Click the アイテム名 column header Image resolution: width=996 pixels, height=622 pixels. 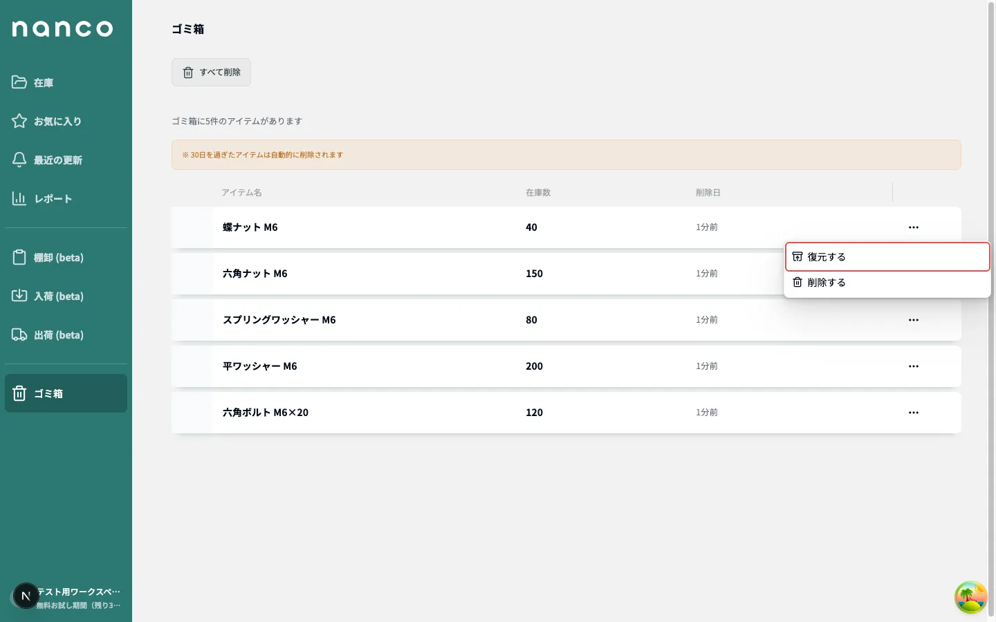click(x=241, y=193)
